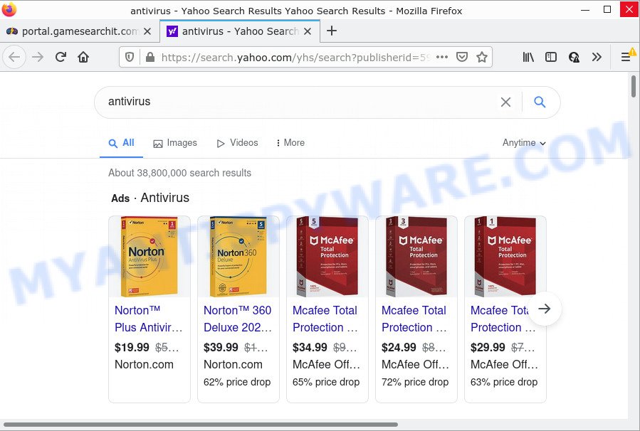Open Norton Plus Antivirus ad link
Image resolution: width=640 pixels, height=431 pixels.
149,319
